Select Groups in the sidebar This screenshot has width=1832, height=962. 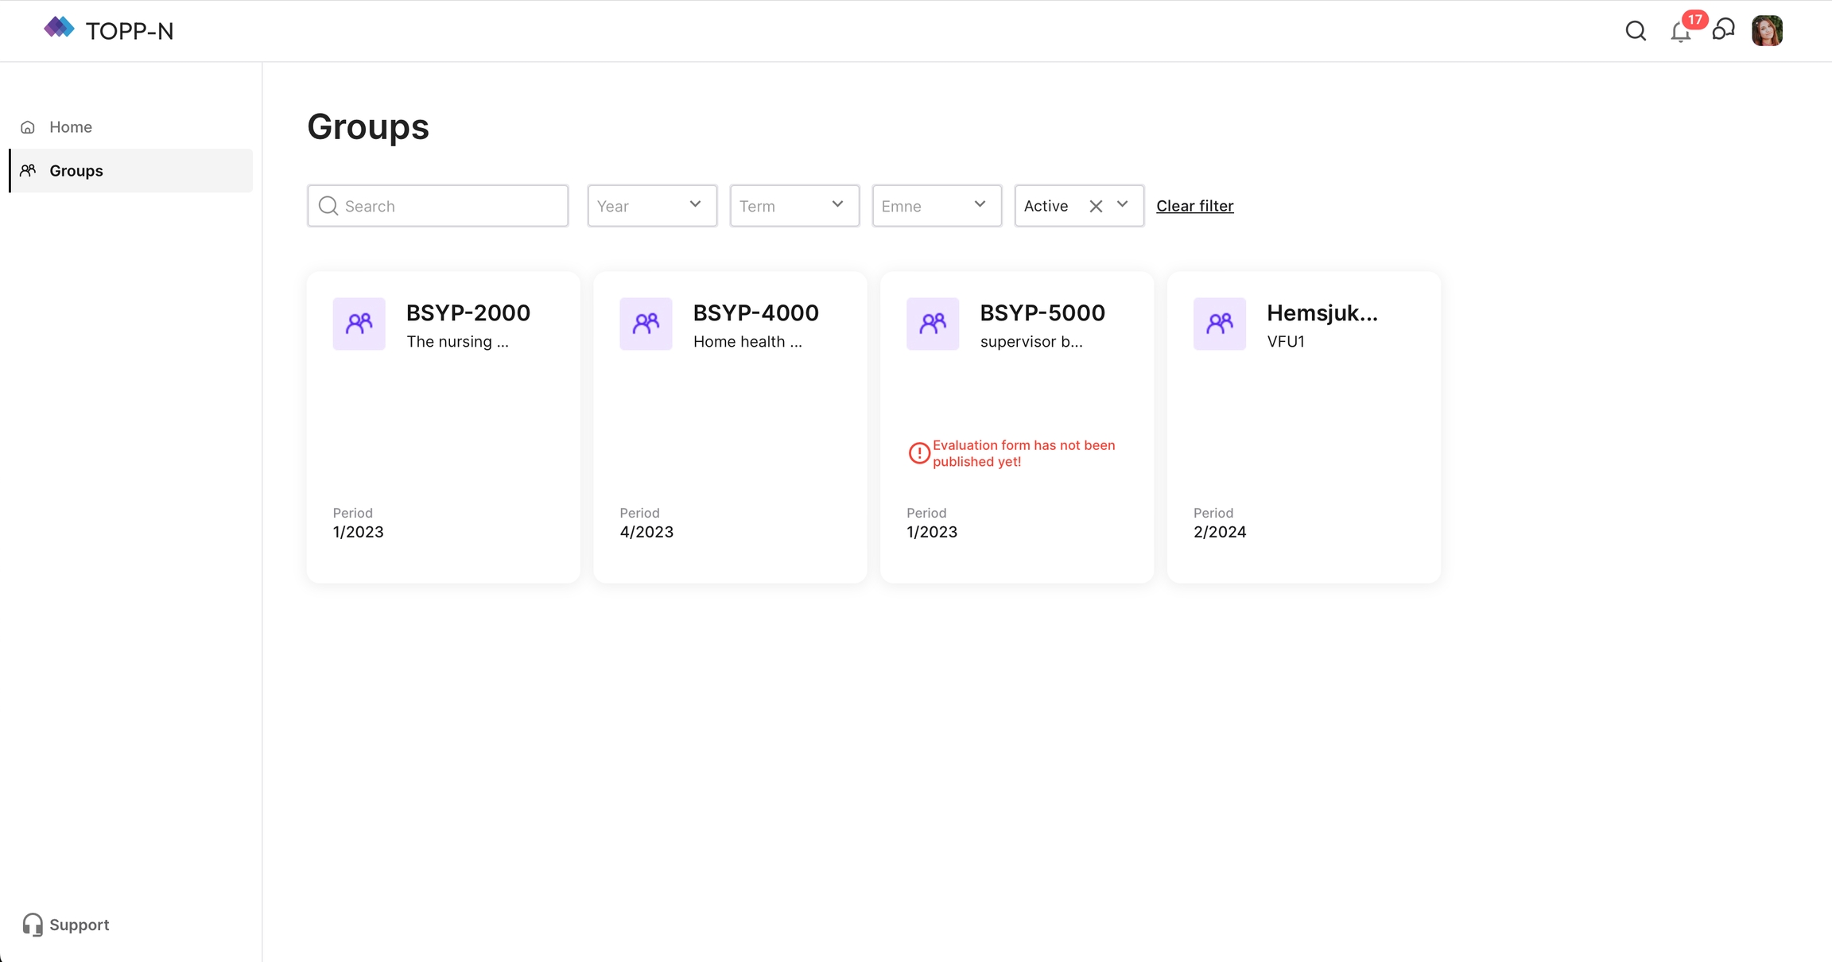76,171
